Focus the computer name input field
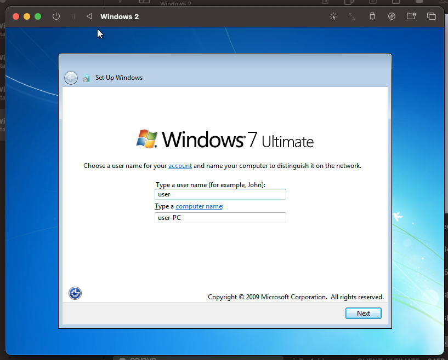The image size is (448, 360). [x=220, y=218]
